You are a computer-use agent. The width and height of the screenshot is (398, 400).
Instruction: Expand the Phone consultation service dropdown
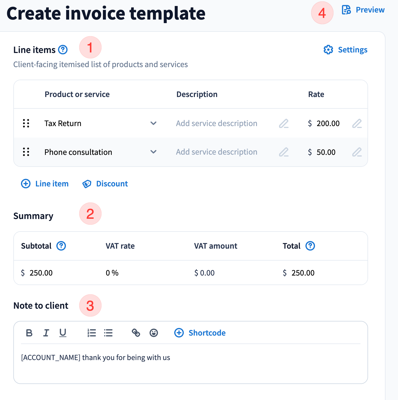click(x=154, y=152)
